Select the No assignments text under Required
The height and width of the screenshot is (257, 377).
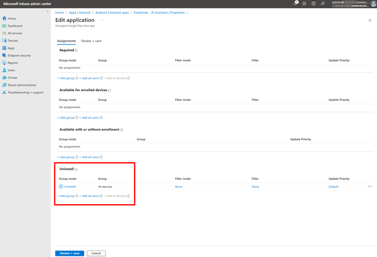tap(69, 68)
